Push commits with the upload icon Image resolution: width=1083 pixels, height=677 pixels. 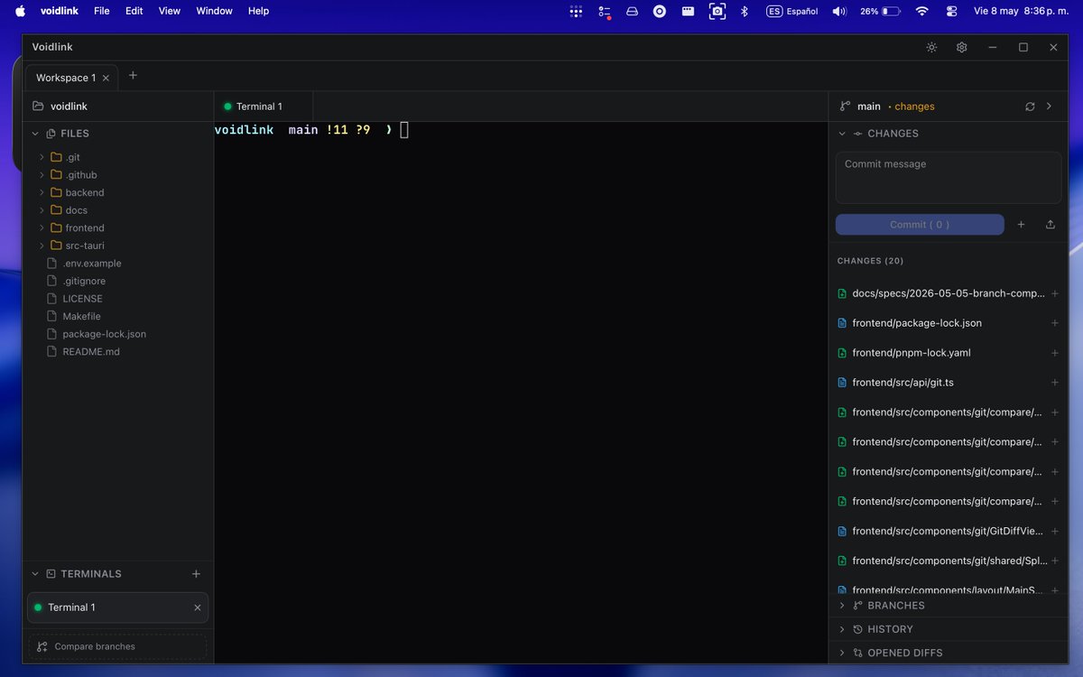click(x=1051, y=225)
